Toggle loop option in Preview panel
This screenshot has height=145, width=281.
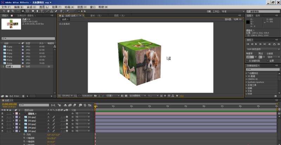tap(274, 44)
